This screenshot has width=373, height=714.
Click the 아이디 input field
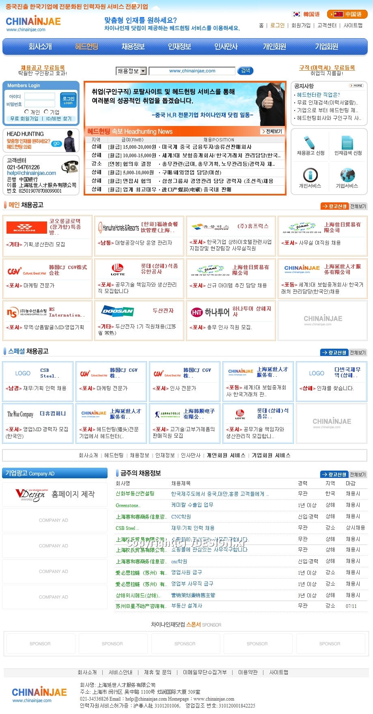(40, 96)
